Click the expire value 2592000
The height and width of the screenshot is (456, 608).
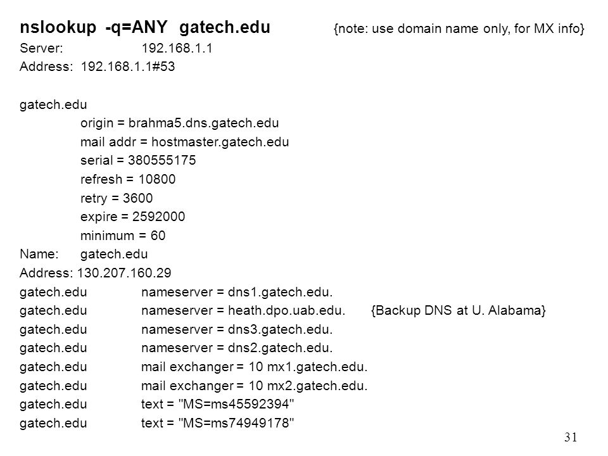point(158,217)
